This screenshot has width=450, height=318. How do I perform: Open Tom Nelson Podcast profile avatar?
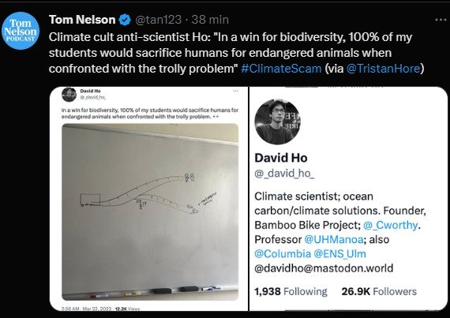coord(21,31)
